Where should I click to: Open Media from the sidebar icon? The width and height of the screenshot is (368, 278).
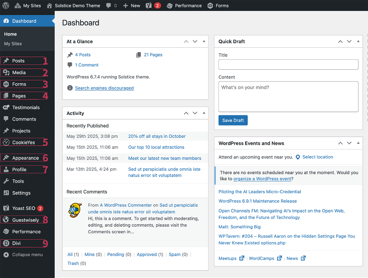click(6, 73)
